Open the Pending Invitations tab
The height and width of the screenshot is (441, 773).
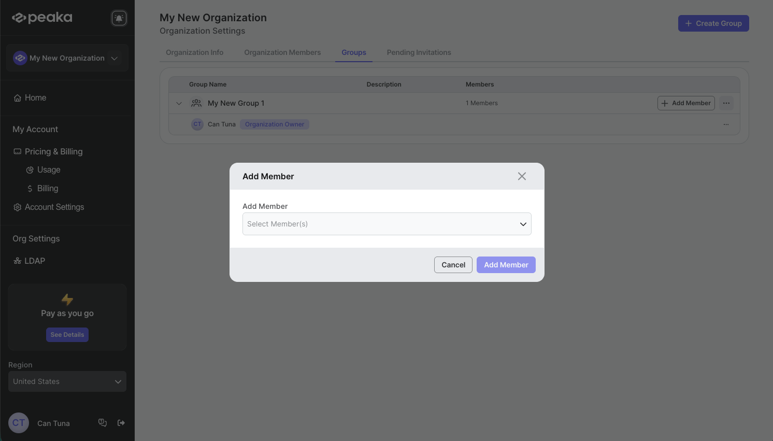point(419,52)
